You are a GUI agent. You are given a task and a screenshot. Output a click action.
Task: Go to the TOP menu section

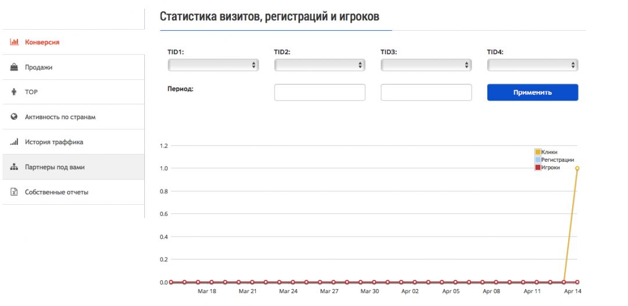[73, 92]
